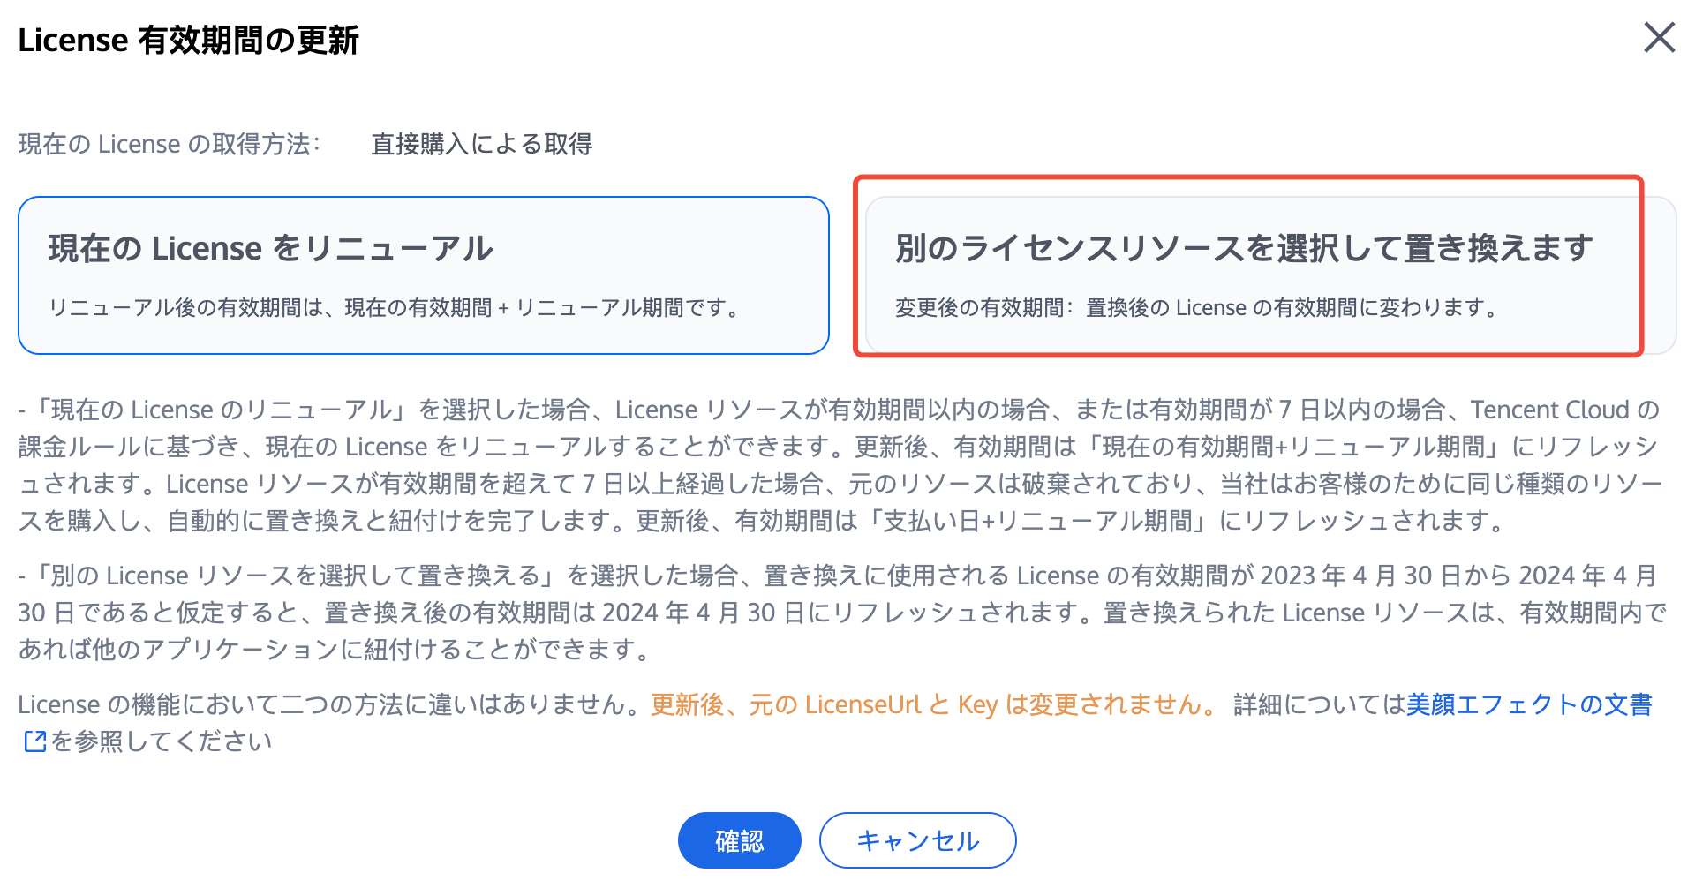Close the License 有効期間の更新 dialog
This screenshot has width=1695, height=888.
(1659, 38)
